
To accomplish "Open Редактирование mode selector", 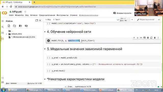I will [x=145, y=20].
